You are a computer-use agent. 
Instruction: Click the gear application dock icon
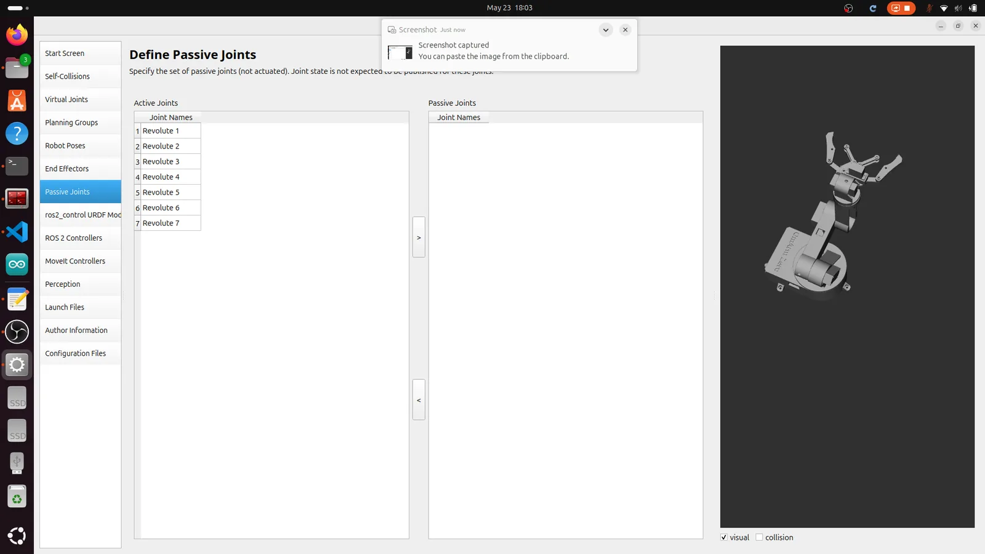point(17,364)
